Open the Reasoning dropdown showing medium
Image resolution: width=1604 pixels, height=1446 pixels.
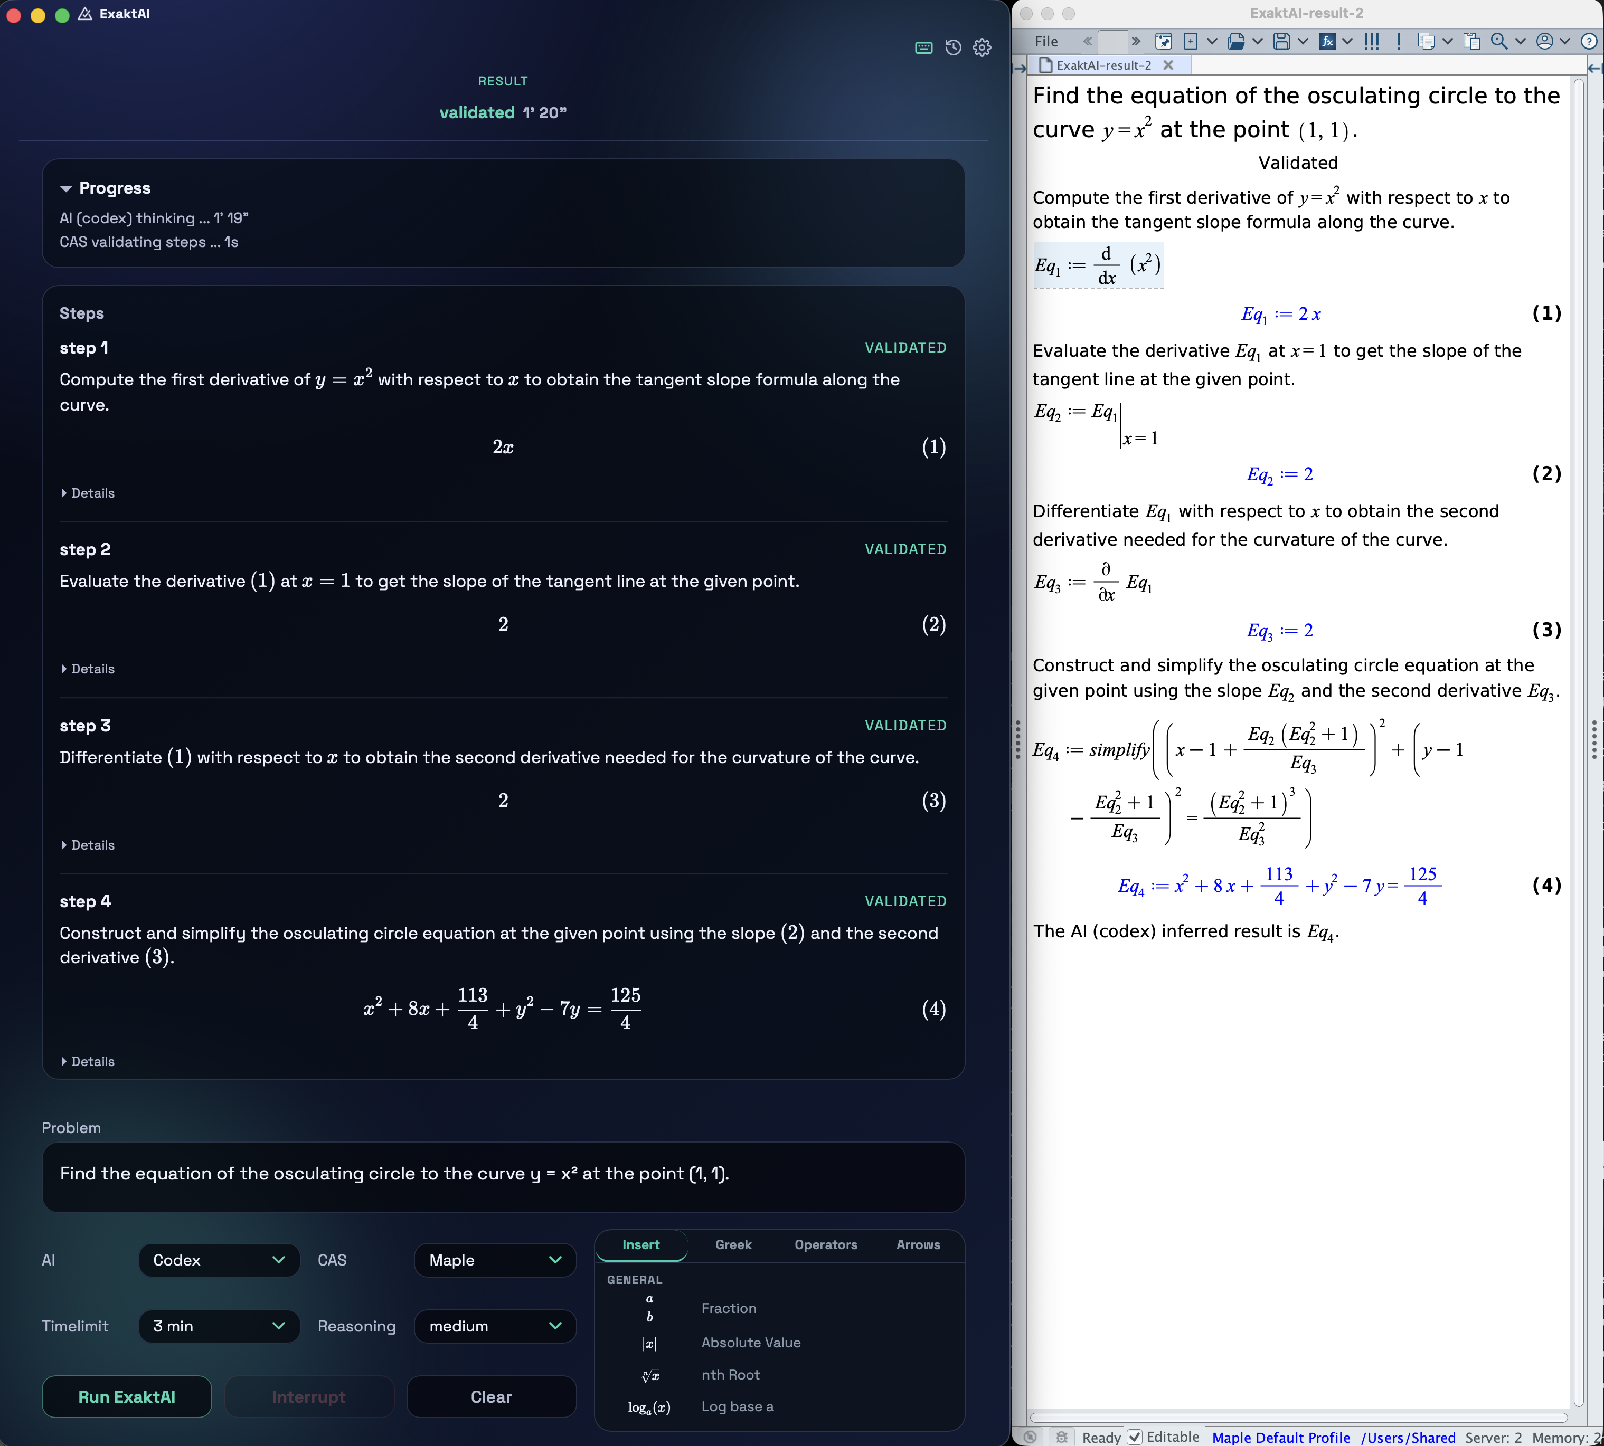pos(495,1326)
